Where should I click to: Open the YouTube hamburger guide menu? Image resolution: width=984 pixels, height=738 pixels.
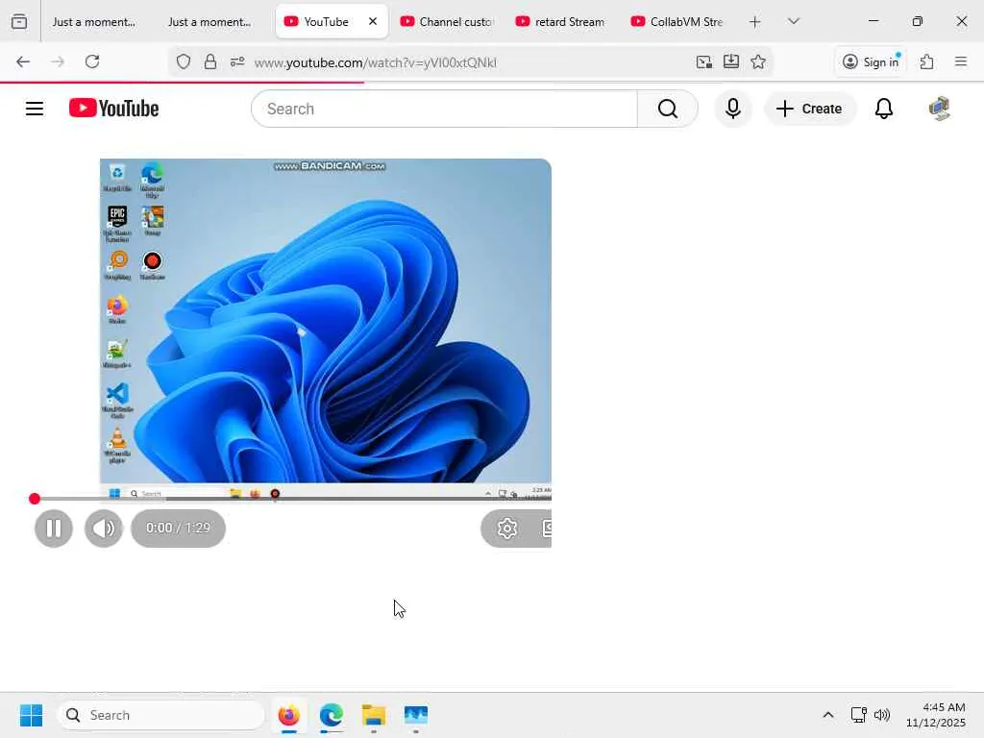35,109
